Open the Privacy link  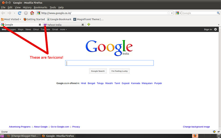pyautogui.click(x=76, y=127)
